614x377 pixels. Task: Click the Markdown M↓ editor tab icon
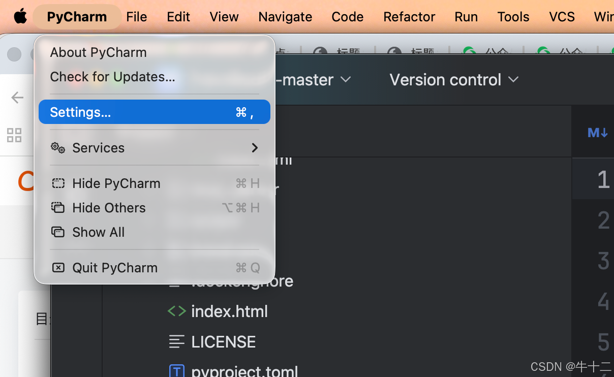[597, 133]
